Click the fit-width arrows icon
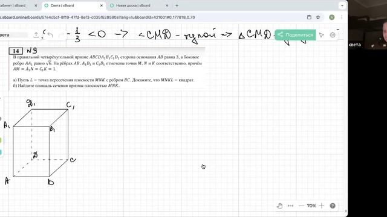The height and width of the screenshot is (217, 387). (290, 206)
